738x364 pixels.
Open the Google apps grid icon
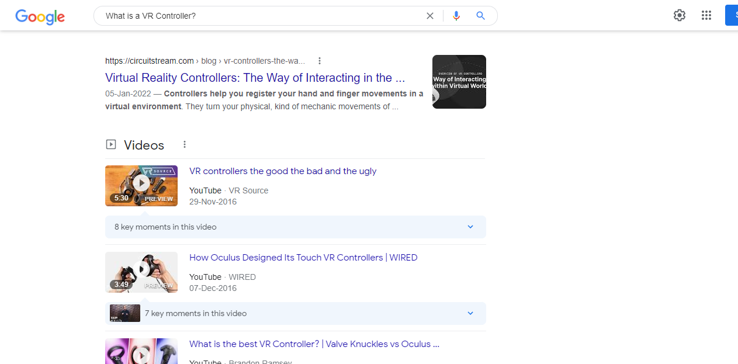pyautogui.click(x=706, y=16)
